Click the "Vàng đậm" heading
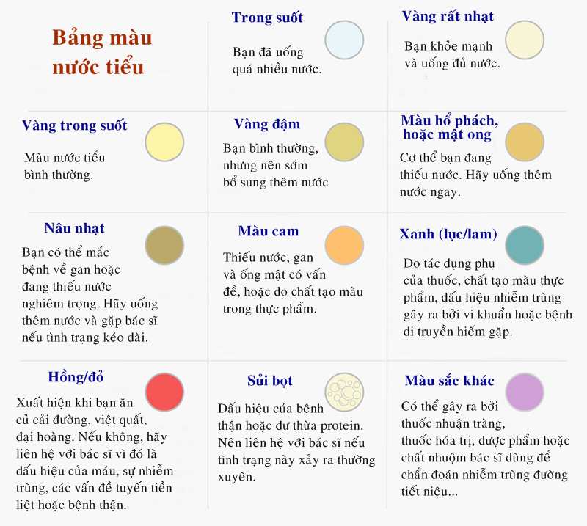The height and width of the screenshot is (526, 587). pyautogui.click(x=267, y=124)
